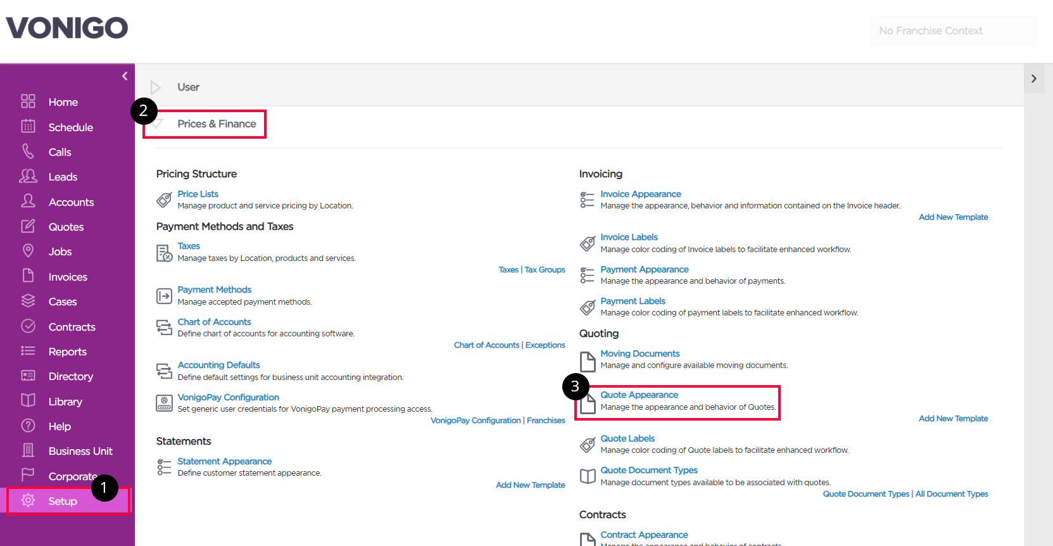Expand the User section triangle
The width and height of the screenshot is (1053, 546).
click(x=156, y=87)
